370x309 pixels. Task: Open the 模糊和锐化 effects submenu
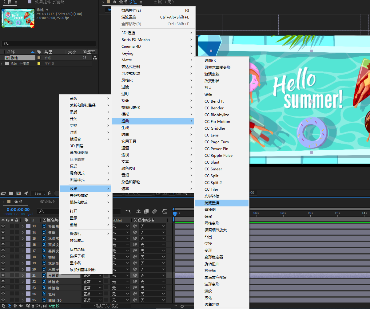coord(153,107)
